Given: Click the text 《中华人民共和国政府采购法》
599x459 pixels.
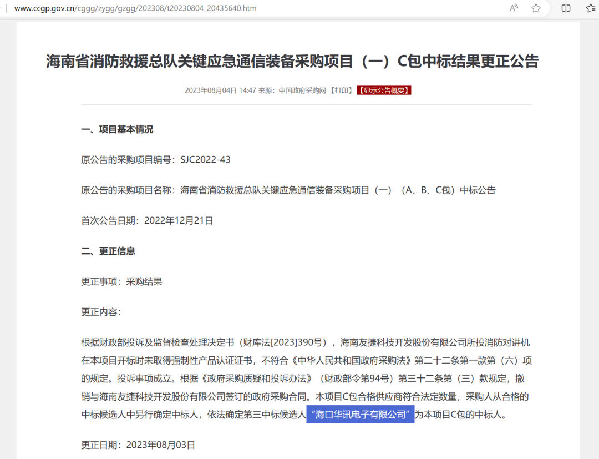Looking at the screenshot, I should tap(352, 361).
